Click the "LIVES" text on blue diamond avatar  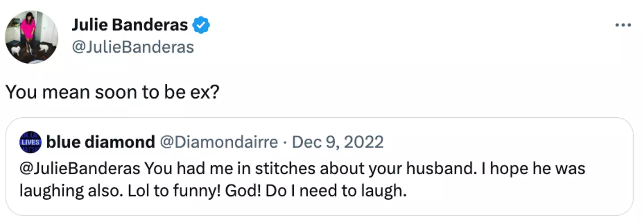31,143
